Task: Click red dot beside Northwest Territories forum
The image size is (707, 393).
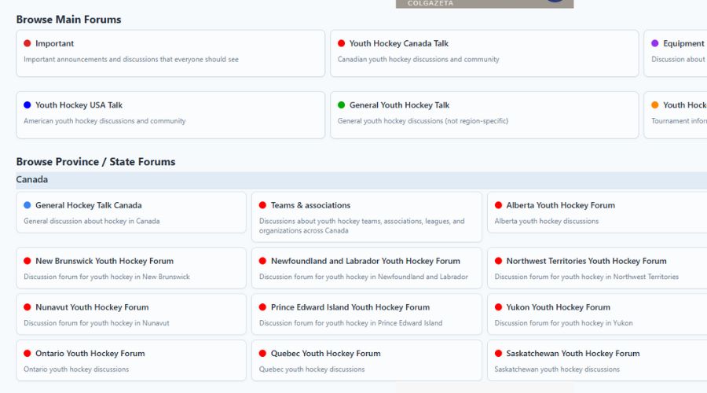Action: [498, 261]
